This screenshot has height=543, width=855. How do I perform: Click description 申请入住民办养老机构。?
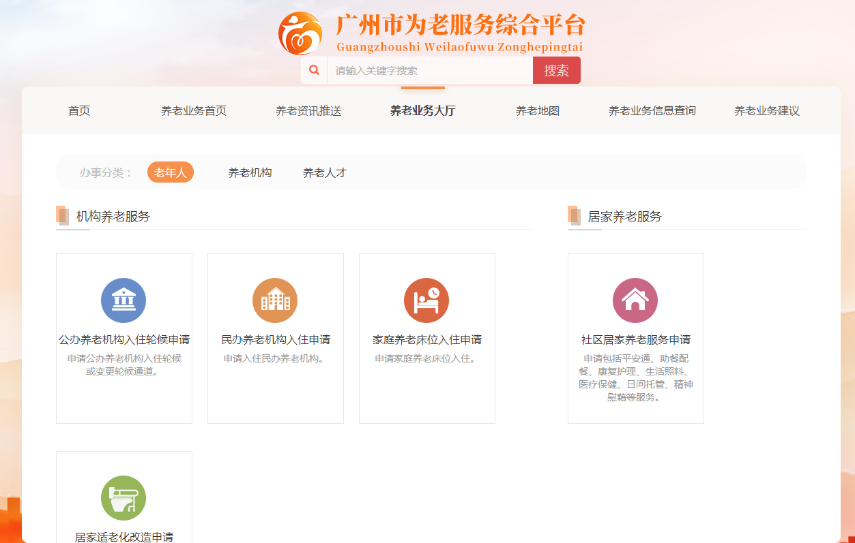coord(276,358)
